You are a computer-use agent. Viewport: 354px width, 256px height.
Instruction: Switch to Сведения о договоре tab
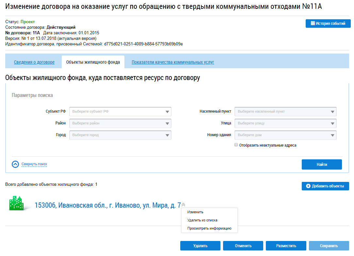coord(34,62)
